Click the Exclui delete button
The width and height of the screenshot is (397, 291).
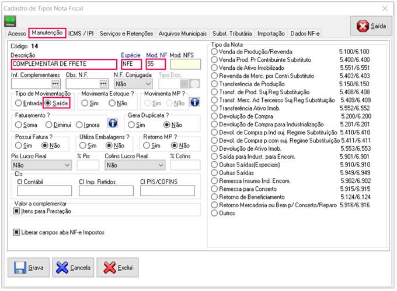[121, 268]
